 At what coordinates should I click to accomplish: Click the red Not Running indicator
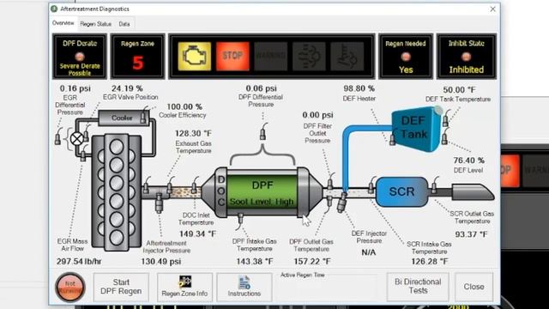point(70,288)
